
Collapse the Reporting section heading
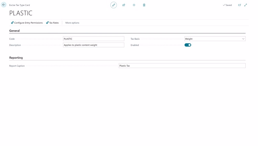coord(16,58)
